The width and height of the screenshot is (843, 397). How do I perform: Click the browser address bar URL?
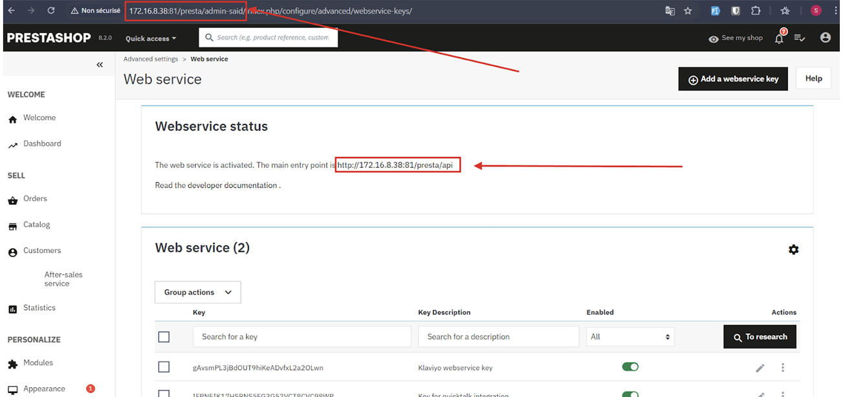point(270,11)
